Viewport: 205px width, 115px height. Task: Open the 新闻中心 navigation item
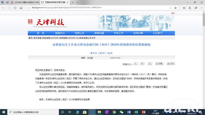point(60,33)
